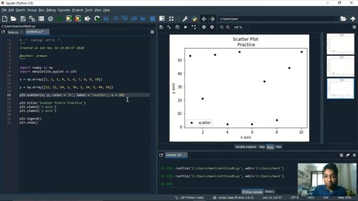Open Preferences wrench icon
Screen dimensions: 358x201
tap(185, 18)
